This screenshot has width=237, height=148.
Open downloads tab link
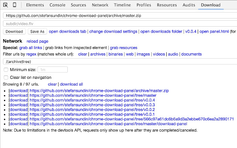(x=67, y=31)
